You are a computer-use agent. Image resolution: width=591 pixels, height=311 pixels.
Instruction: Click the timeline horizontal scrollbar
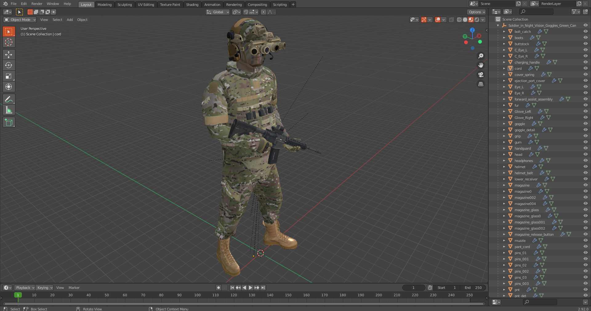(x=244, y=304)
